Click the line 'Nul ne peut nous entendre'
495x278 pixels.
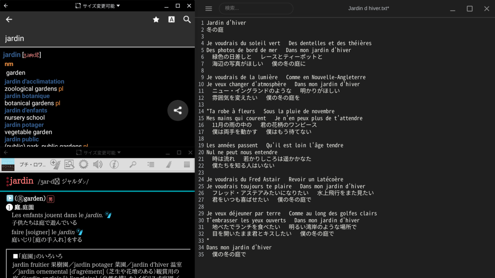click(242, 152)
